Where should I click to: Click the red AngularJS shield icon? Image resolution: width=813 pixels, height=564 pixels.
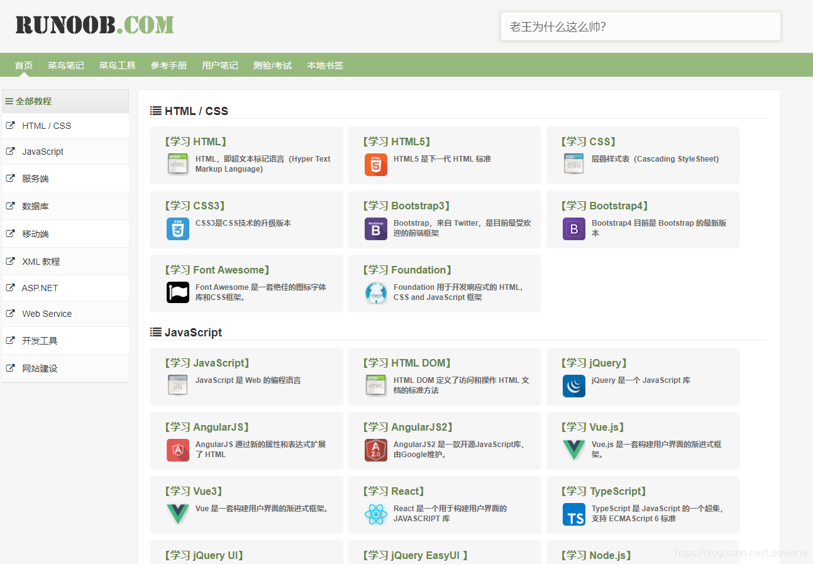point(178,450)
